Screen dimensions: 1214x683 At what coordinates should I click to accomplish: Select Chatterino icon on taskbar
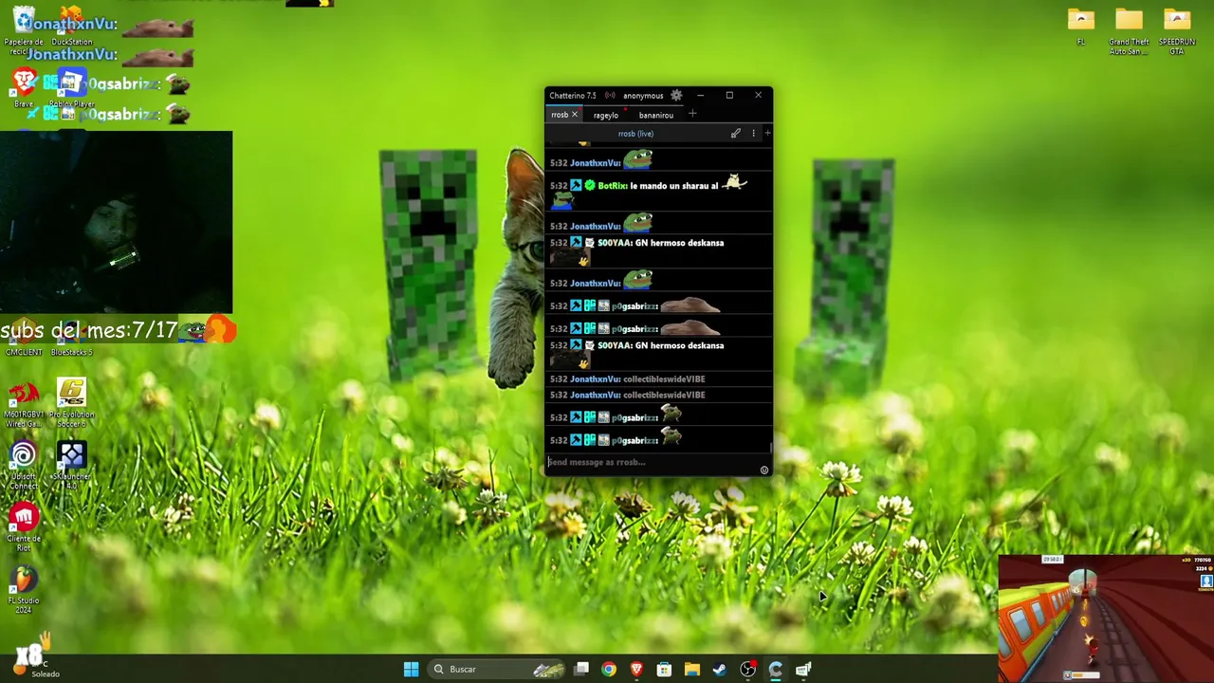click(776, 670)
